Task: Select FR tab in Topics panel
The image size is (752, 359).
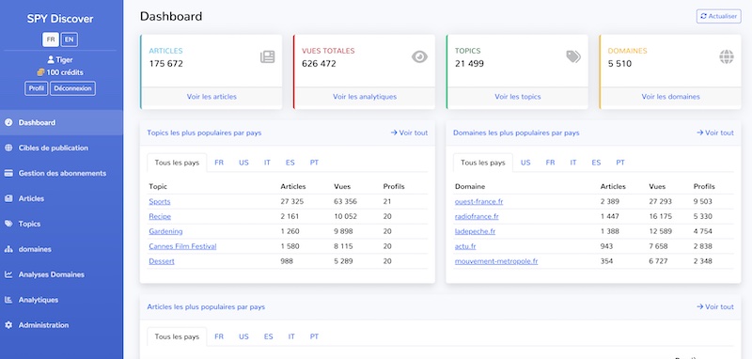Action: click(x=219, y=163)
